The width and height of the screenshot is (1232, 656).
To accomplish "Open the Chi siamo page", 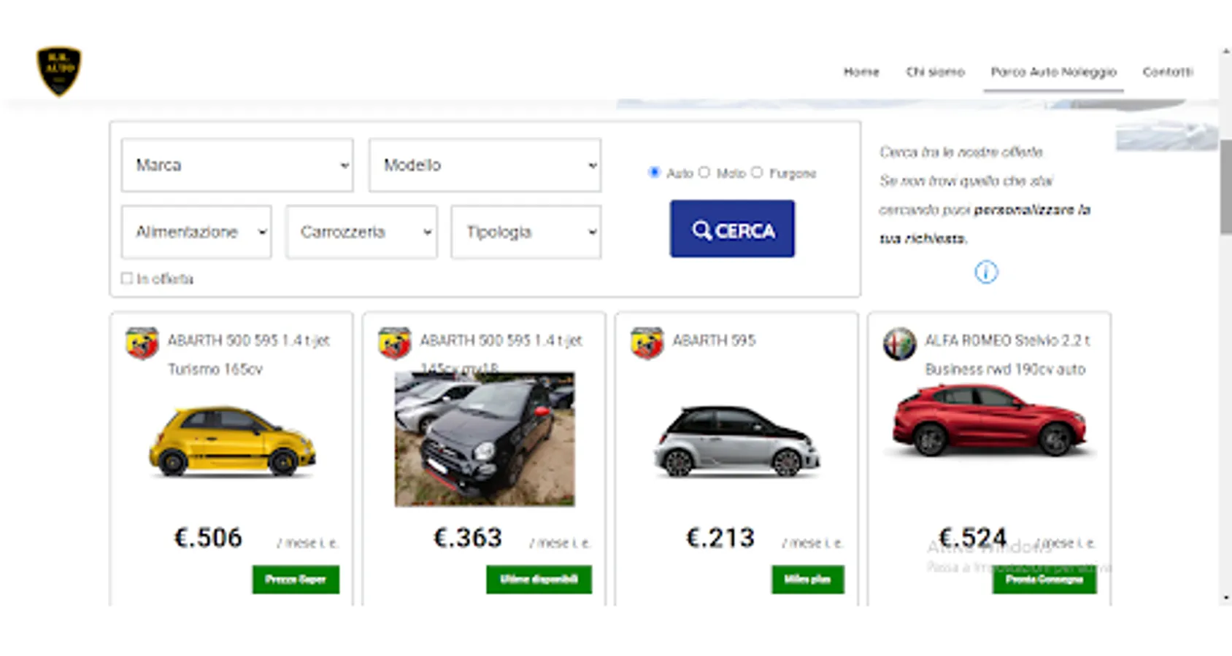I will tap(936, 71).
